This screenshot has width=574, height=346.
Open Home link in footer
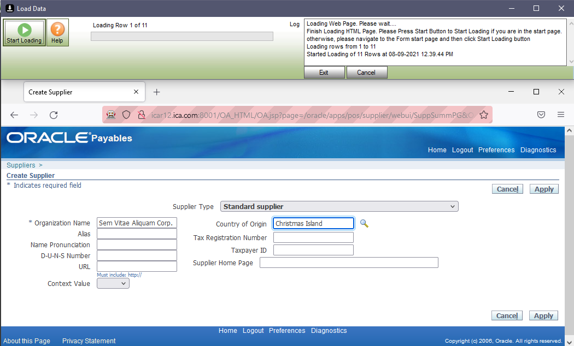tap(228, 331)
